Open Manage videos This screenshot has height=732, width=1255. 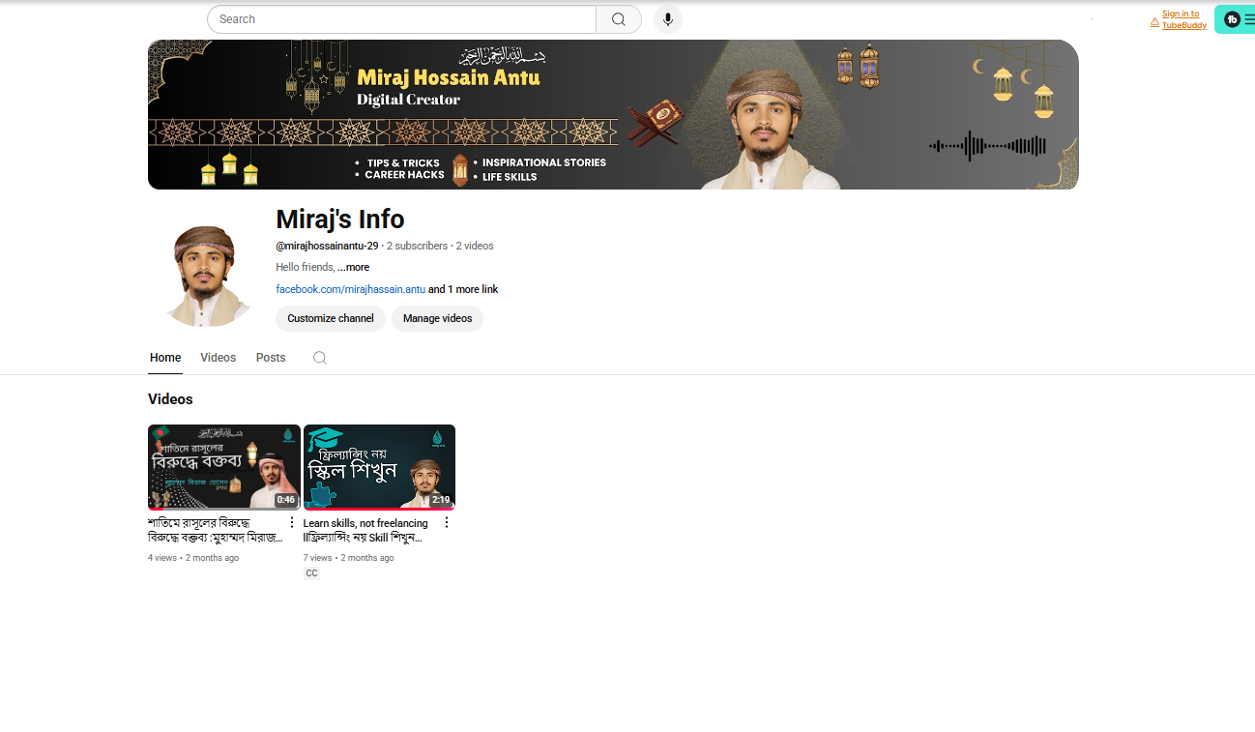pyautogui.click(x=437, y=318)
